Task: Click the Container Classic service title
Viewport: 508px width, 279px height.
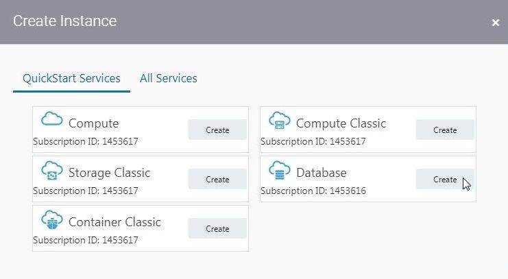Action: coord(114,222)
